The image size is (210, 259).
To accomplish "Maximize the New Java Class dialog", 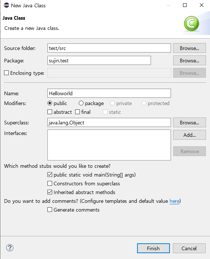I will (185, 5).
